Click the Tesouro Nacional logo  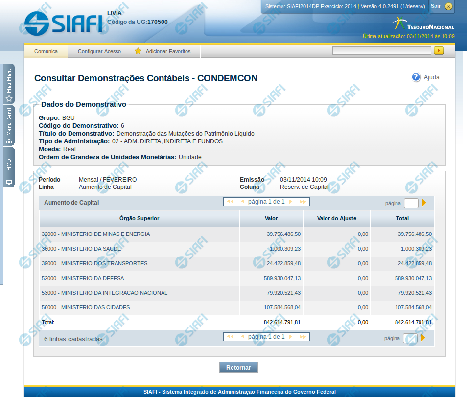(423, 24)
